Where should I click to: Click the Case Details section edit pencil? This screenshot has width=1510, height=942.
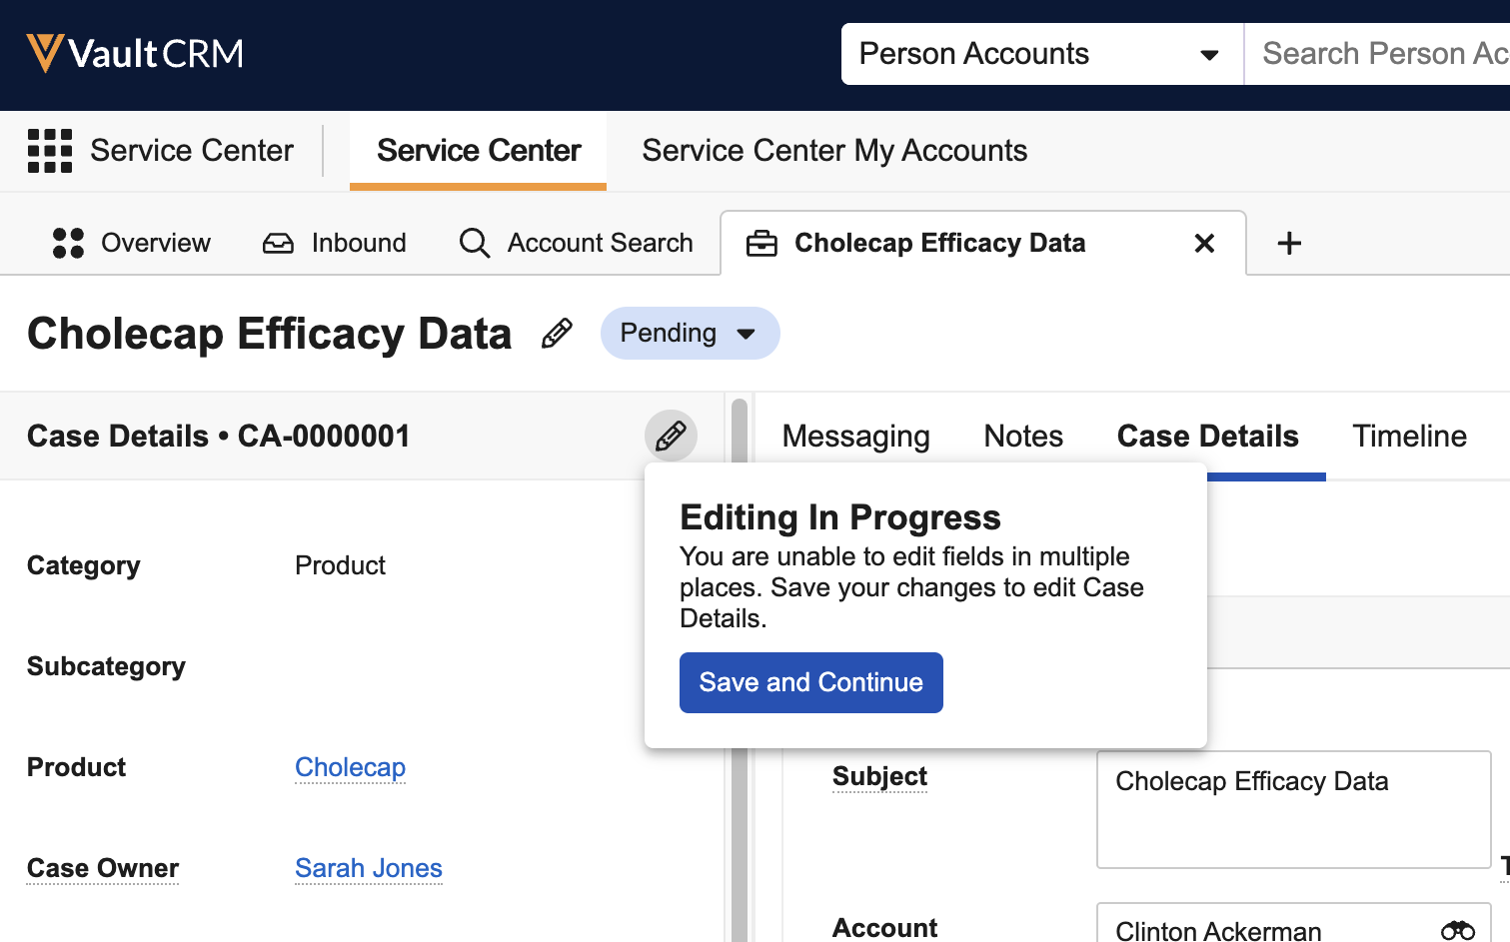click(671, 436)
